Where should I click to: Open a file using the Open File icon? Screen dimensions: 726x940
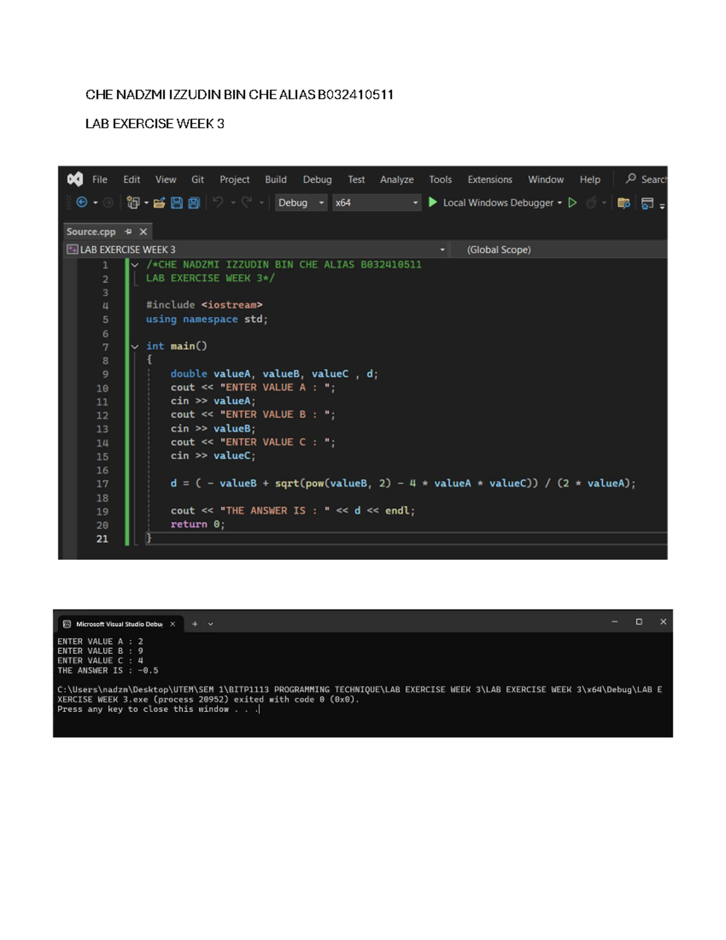pyautogui.click(x=159, y=202)
